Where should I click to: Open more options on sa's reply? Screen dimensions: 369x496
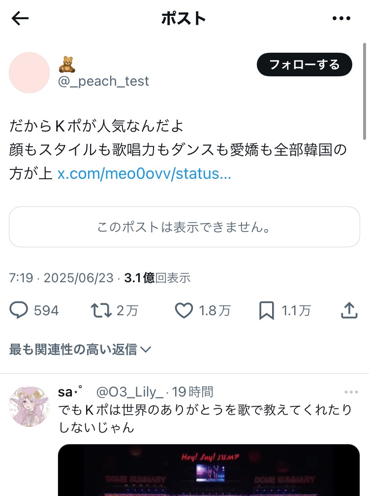click(351, 393)
